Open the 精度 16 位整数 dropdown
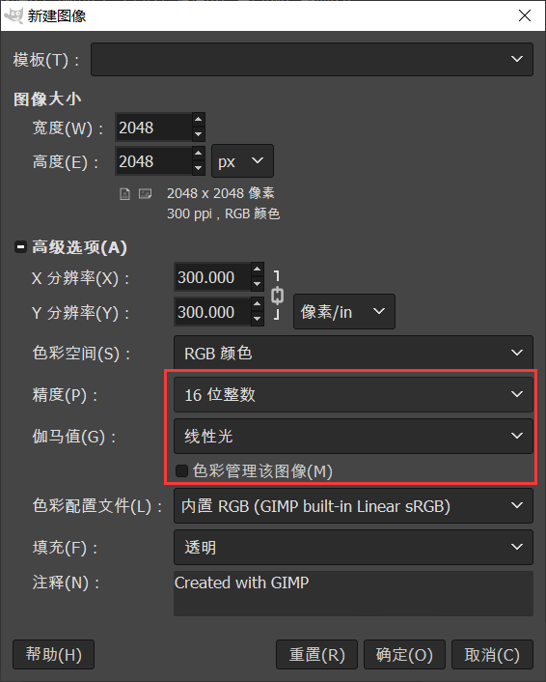 click(353, 394)
